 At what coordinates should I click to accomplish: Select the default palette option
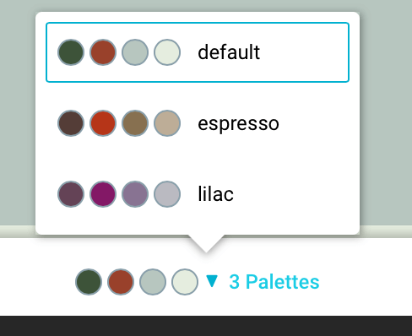pos(198,52)
